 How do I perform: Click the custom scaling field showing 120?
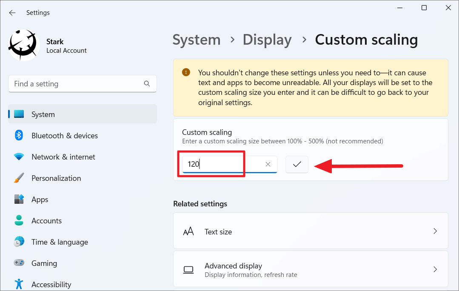pos(211,164)
